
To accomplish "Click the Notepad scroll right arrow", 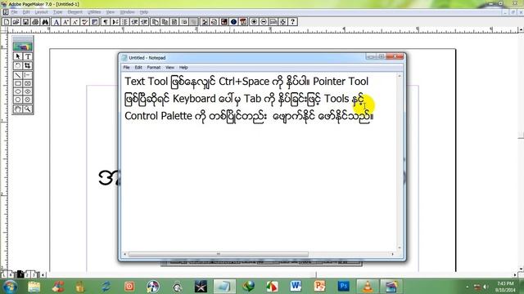I will (392, 254).
